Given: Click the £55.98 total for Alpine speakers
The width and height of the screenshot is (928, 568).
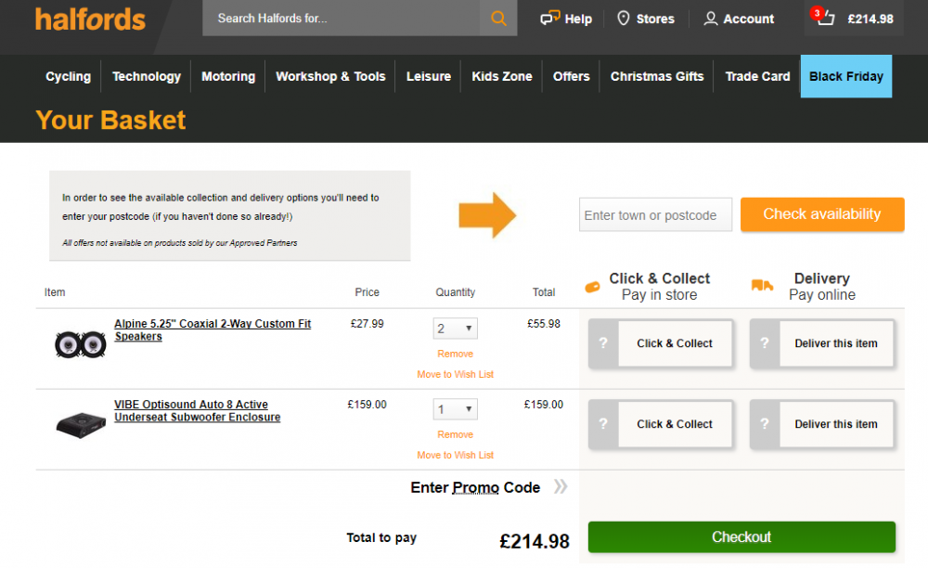Looking at the screenshot, I should click(x=543, y=324).
